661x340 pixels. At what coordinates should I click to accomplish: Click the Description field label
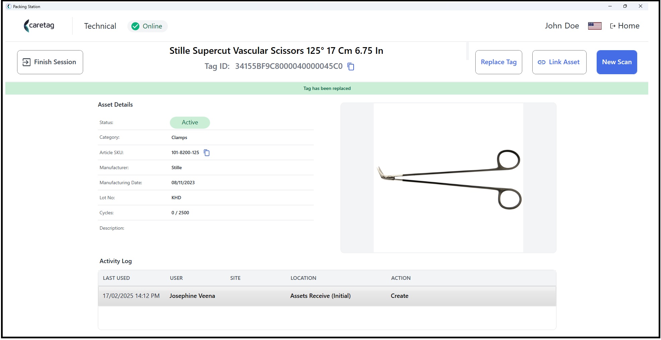(x=112, y=228)
